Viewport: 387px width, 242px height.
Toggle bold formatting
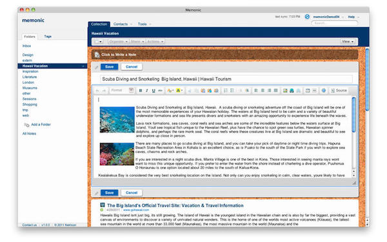[x=141, y=90]
